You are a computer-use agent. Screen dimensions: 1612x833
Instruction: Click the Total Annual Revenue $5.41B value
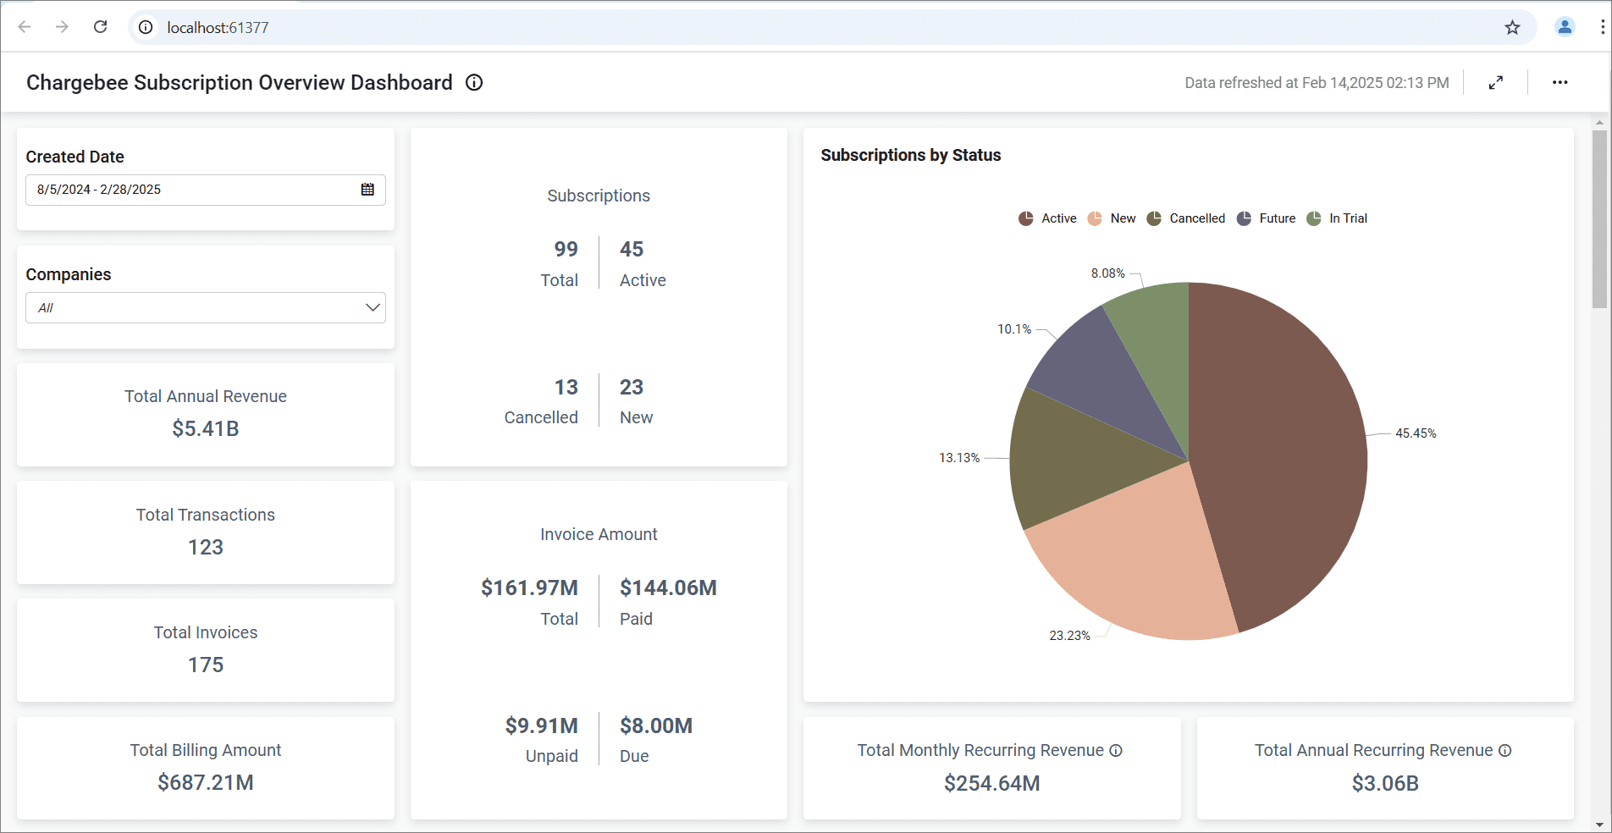tap(206, 429)
